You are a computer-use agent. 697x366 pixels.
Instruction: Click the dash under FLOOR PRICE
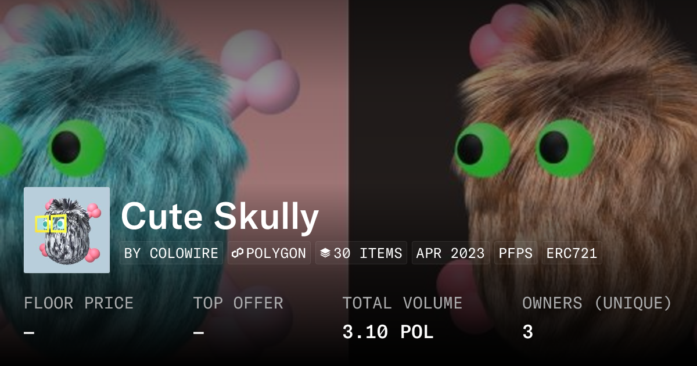(x=29, y=333)
